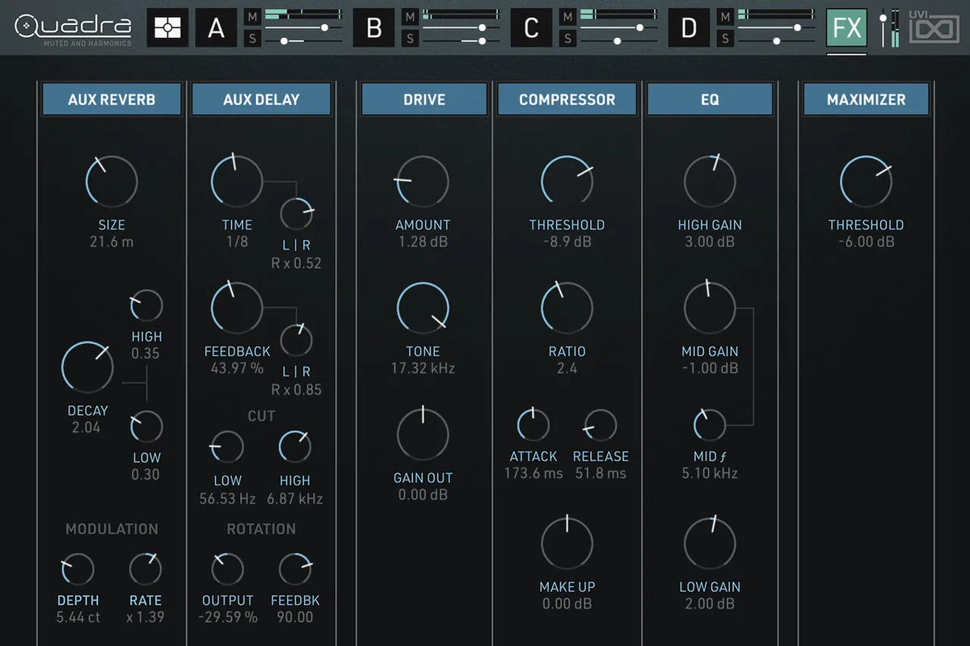This screenshot has width=970, height=646.
Task: Open the main overview grid icon
Action: [167, 28]
